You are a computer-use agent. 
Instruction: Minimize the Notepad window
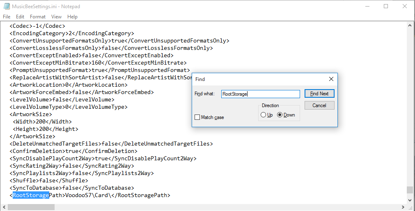point(367,6)
